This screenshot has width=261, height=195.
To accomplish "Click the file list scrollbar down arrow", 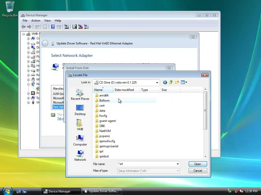I will (x=205, y=156).
